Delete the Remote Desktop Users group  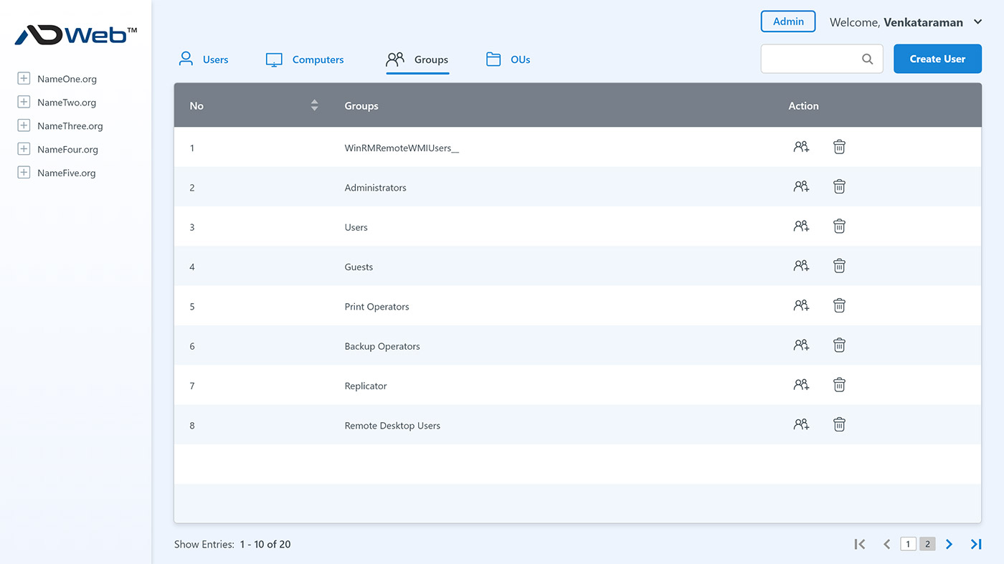pyautogui.click(x=839, y=424)
